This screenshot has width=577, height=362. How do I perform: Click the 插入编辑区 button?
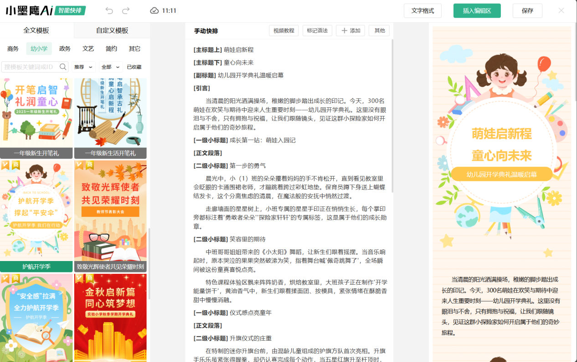477,10
